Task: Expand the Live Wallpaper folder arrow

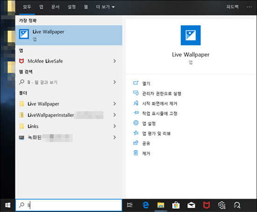Action: pyautogui.click(x=114, y=104)
